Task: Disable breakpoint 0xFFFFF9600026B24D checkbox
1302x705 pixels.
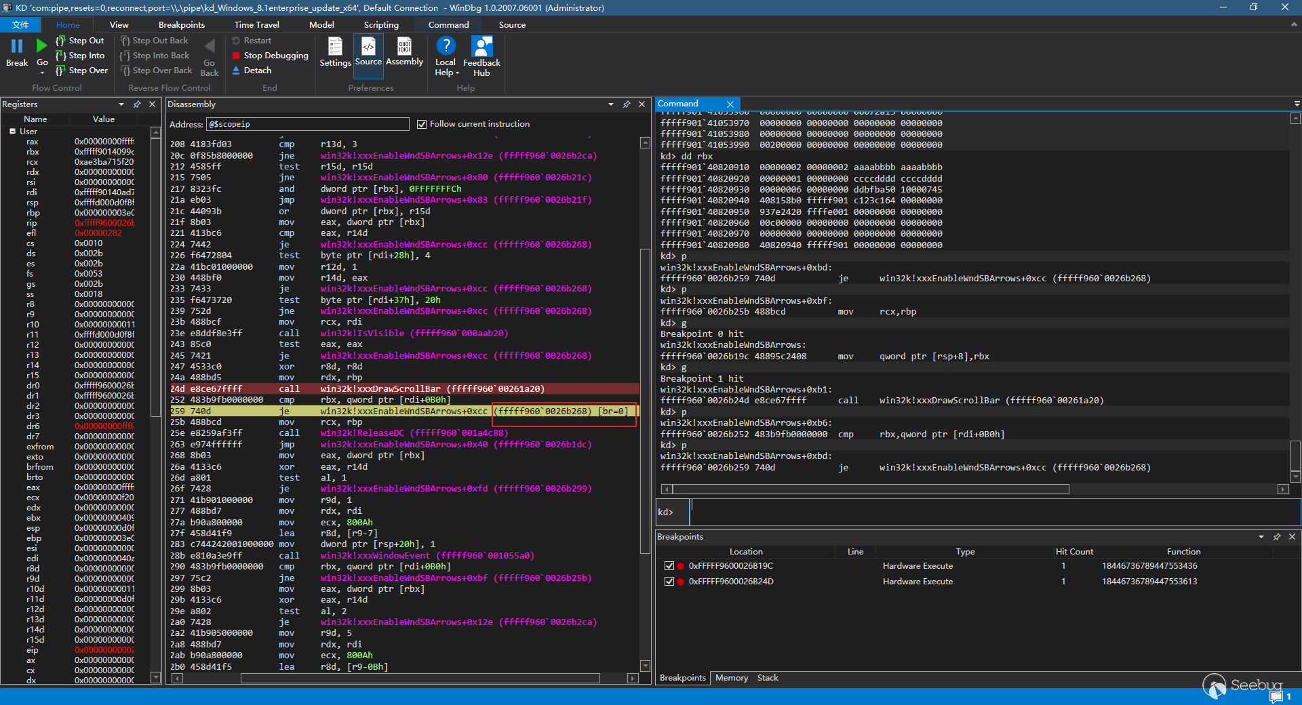Action: (x=669, y=582)
